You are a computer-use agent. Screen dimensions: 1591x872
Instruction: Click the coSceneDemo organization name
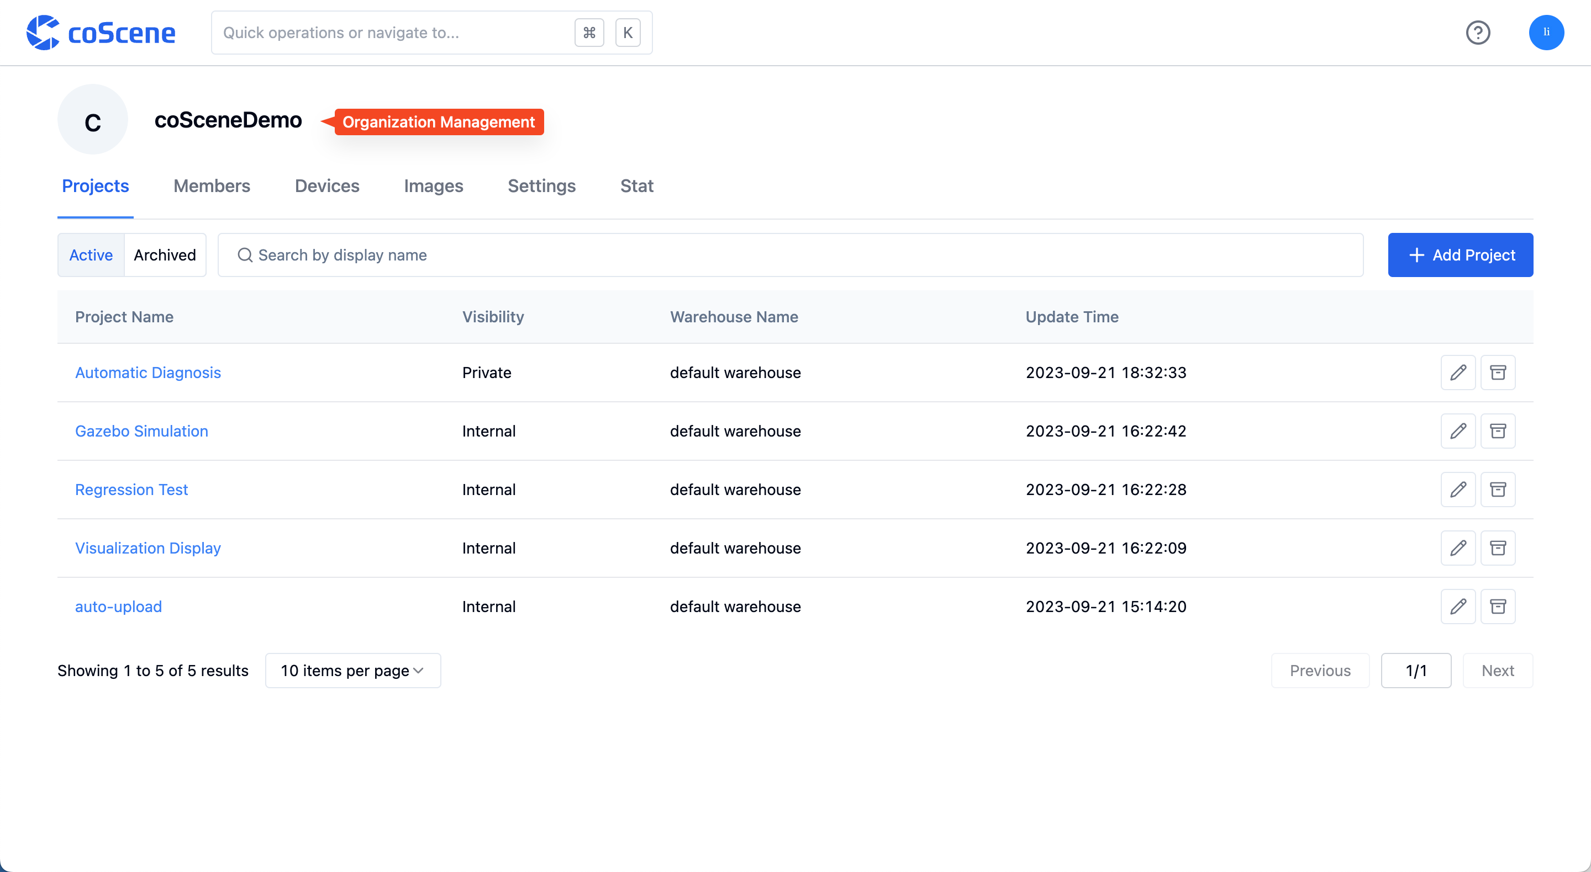click(228, 120)
